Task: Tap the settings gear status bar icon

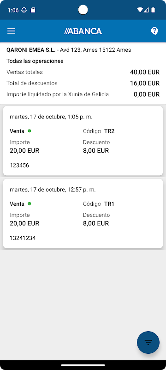Action: 24,10
